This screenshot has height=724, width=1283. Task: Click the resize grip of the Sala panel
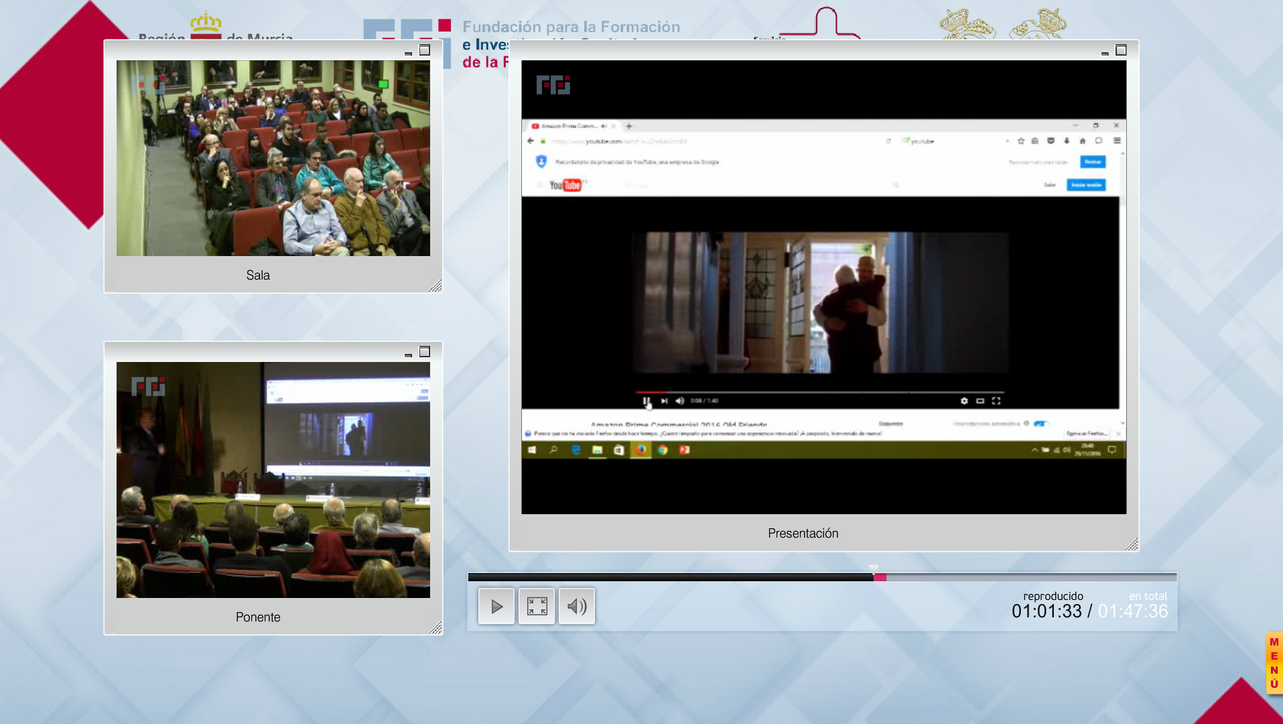[x=435, y=286]
